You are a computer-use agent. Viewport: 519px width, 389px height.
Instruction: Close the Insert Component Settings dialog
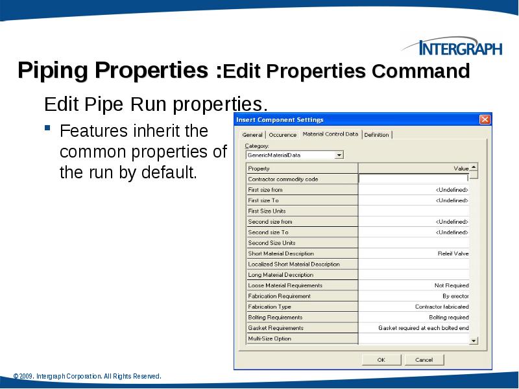tap(486, 119)
